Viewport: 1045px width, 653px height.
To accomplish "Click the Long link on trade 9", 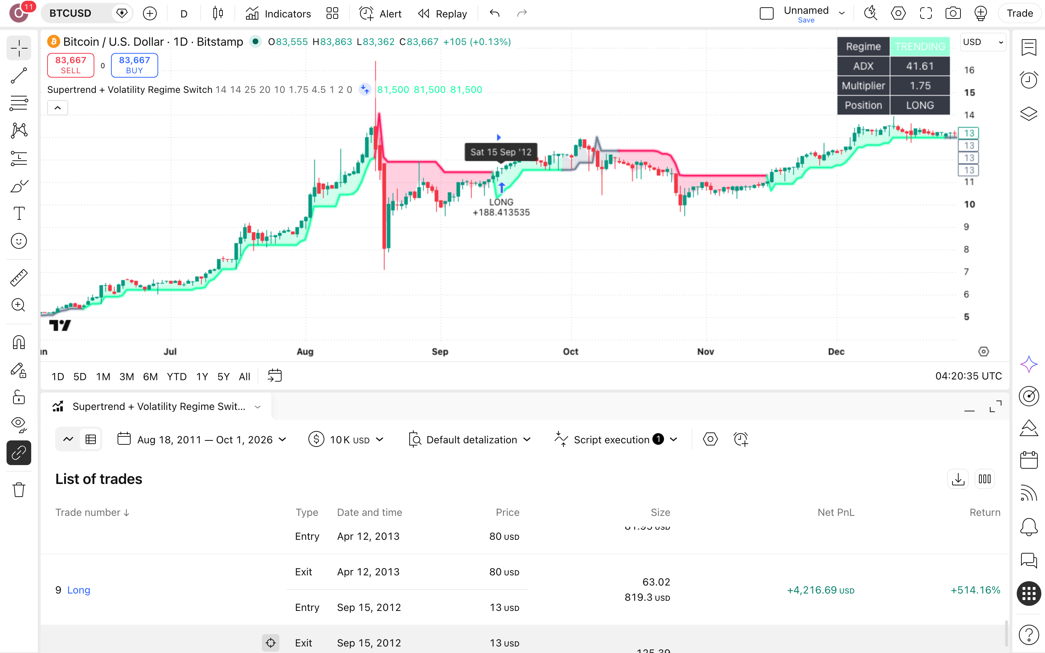I will pyautogui.click(x=79, y=590).
